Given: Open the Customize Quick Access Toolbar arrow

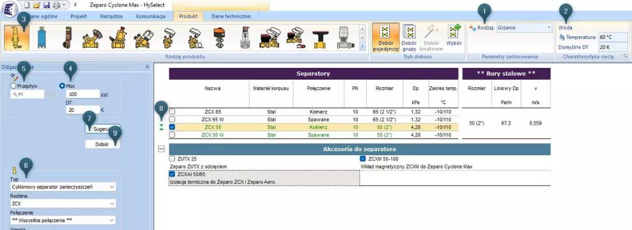Looking at the screenshot, I should coord(75,5).
